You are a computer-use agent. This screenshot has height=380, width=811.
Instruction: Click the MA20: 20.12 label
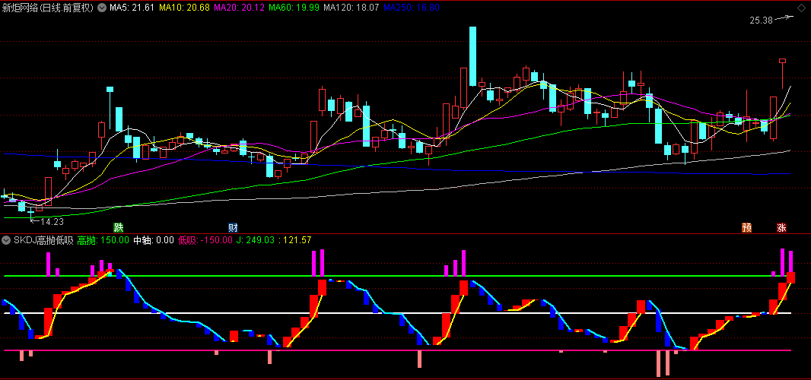(x=239, y=8)
